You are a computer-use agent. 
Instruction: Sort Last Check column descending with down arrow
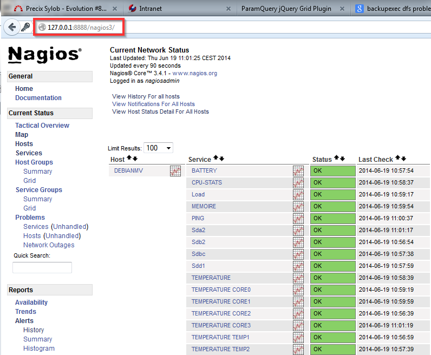click(x=403, y=159)
